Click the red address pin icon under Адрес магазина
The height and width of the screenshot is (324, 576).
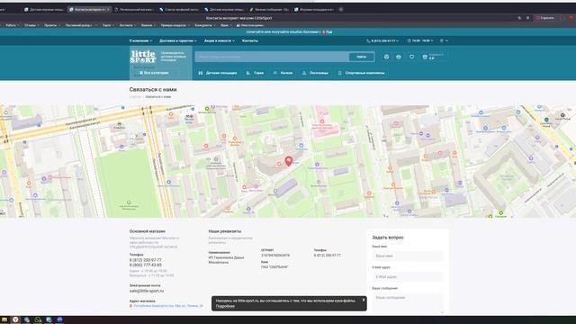click(x=130, y=306)
